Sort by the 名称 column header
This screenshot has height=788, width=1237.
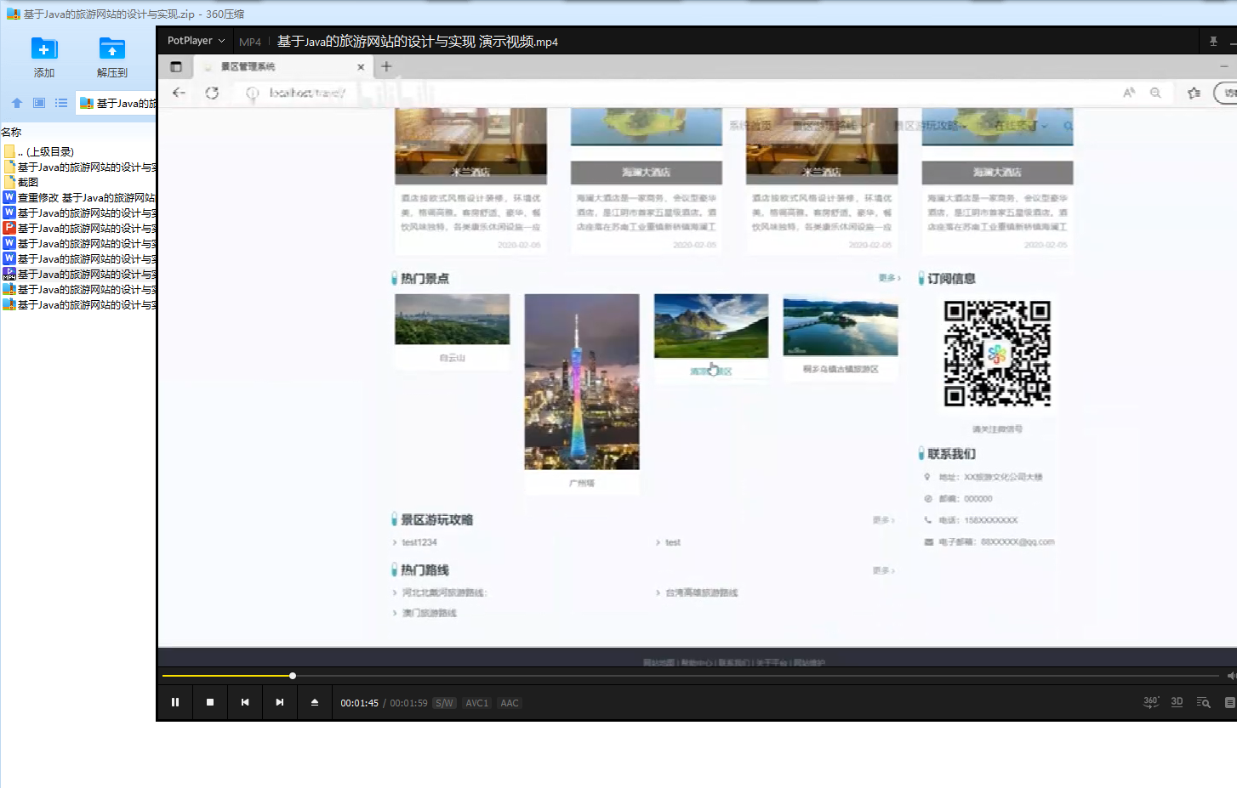(11, 132)
